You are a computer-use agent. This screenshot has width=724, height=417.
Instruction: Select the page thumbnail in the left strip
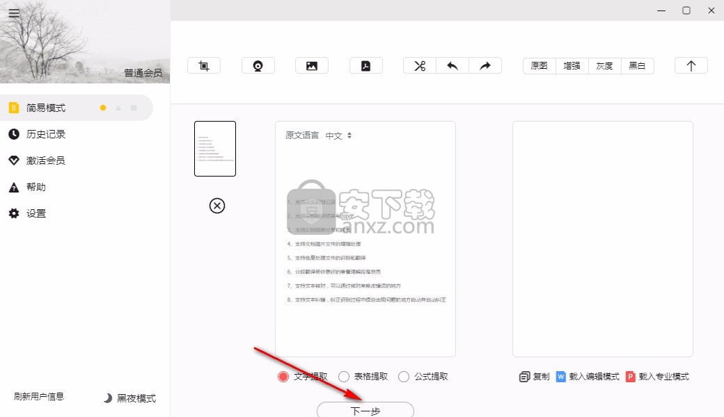215,149
